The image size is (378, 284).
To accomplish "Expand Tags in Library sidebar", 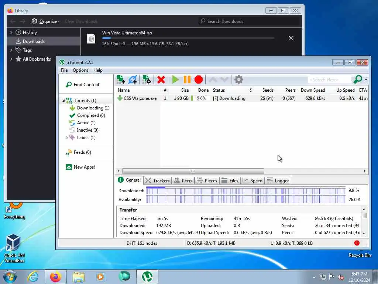I will [11, 50].
